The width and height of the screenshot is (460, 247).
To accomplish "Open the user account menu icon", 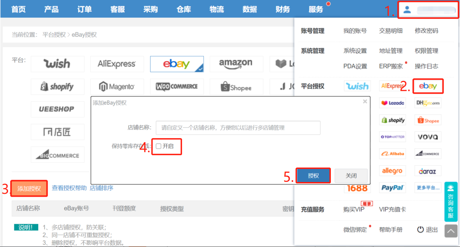I will [407, 10].
